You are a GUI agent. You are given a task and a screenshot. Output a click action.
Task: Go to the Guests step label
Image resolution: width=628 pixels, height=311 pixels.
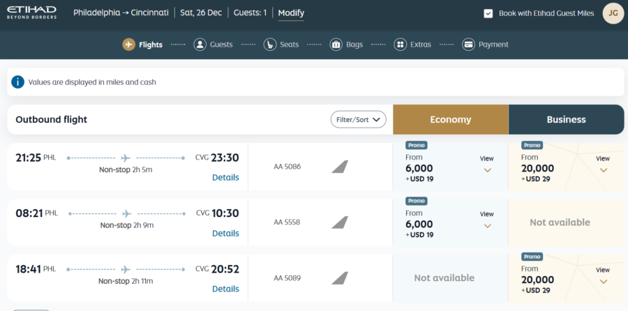point(221,45)
